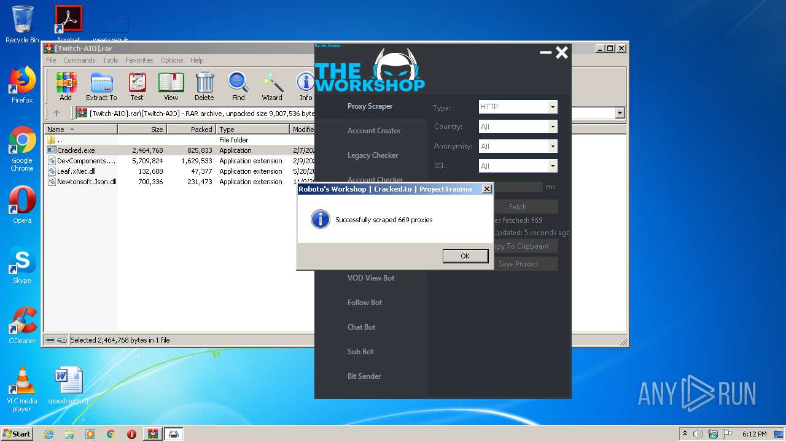Open the Tools menu
The image size is (786, 442).
pyautogui.click(x=111, y=60)
